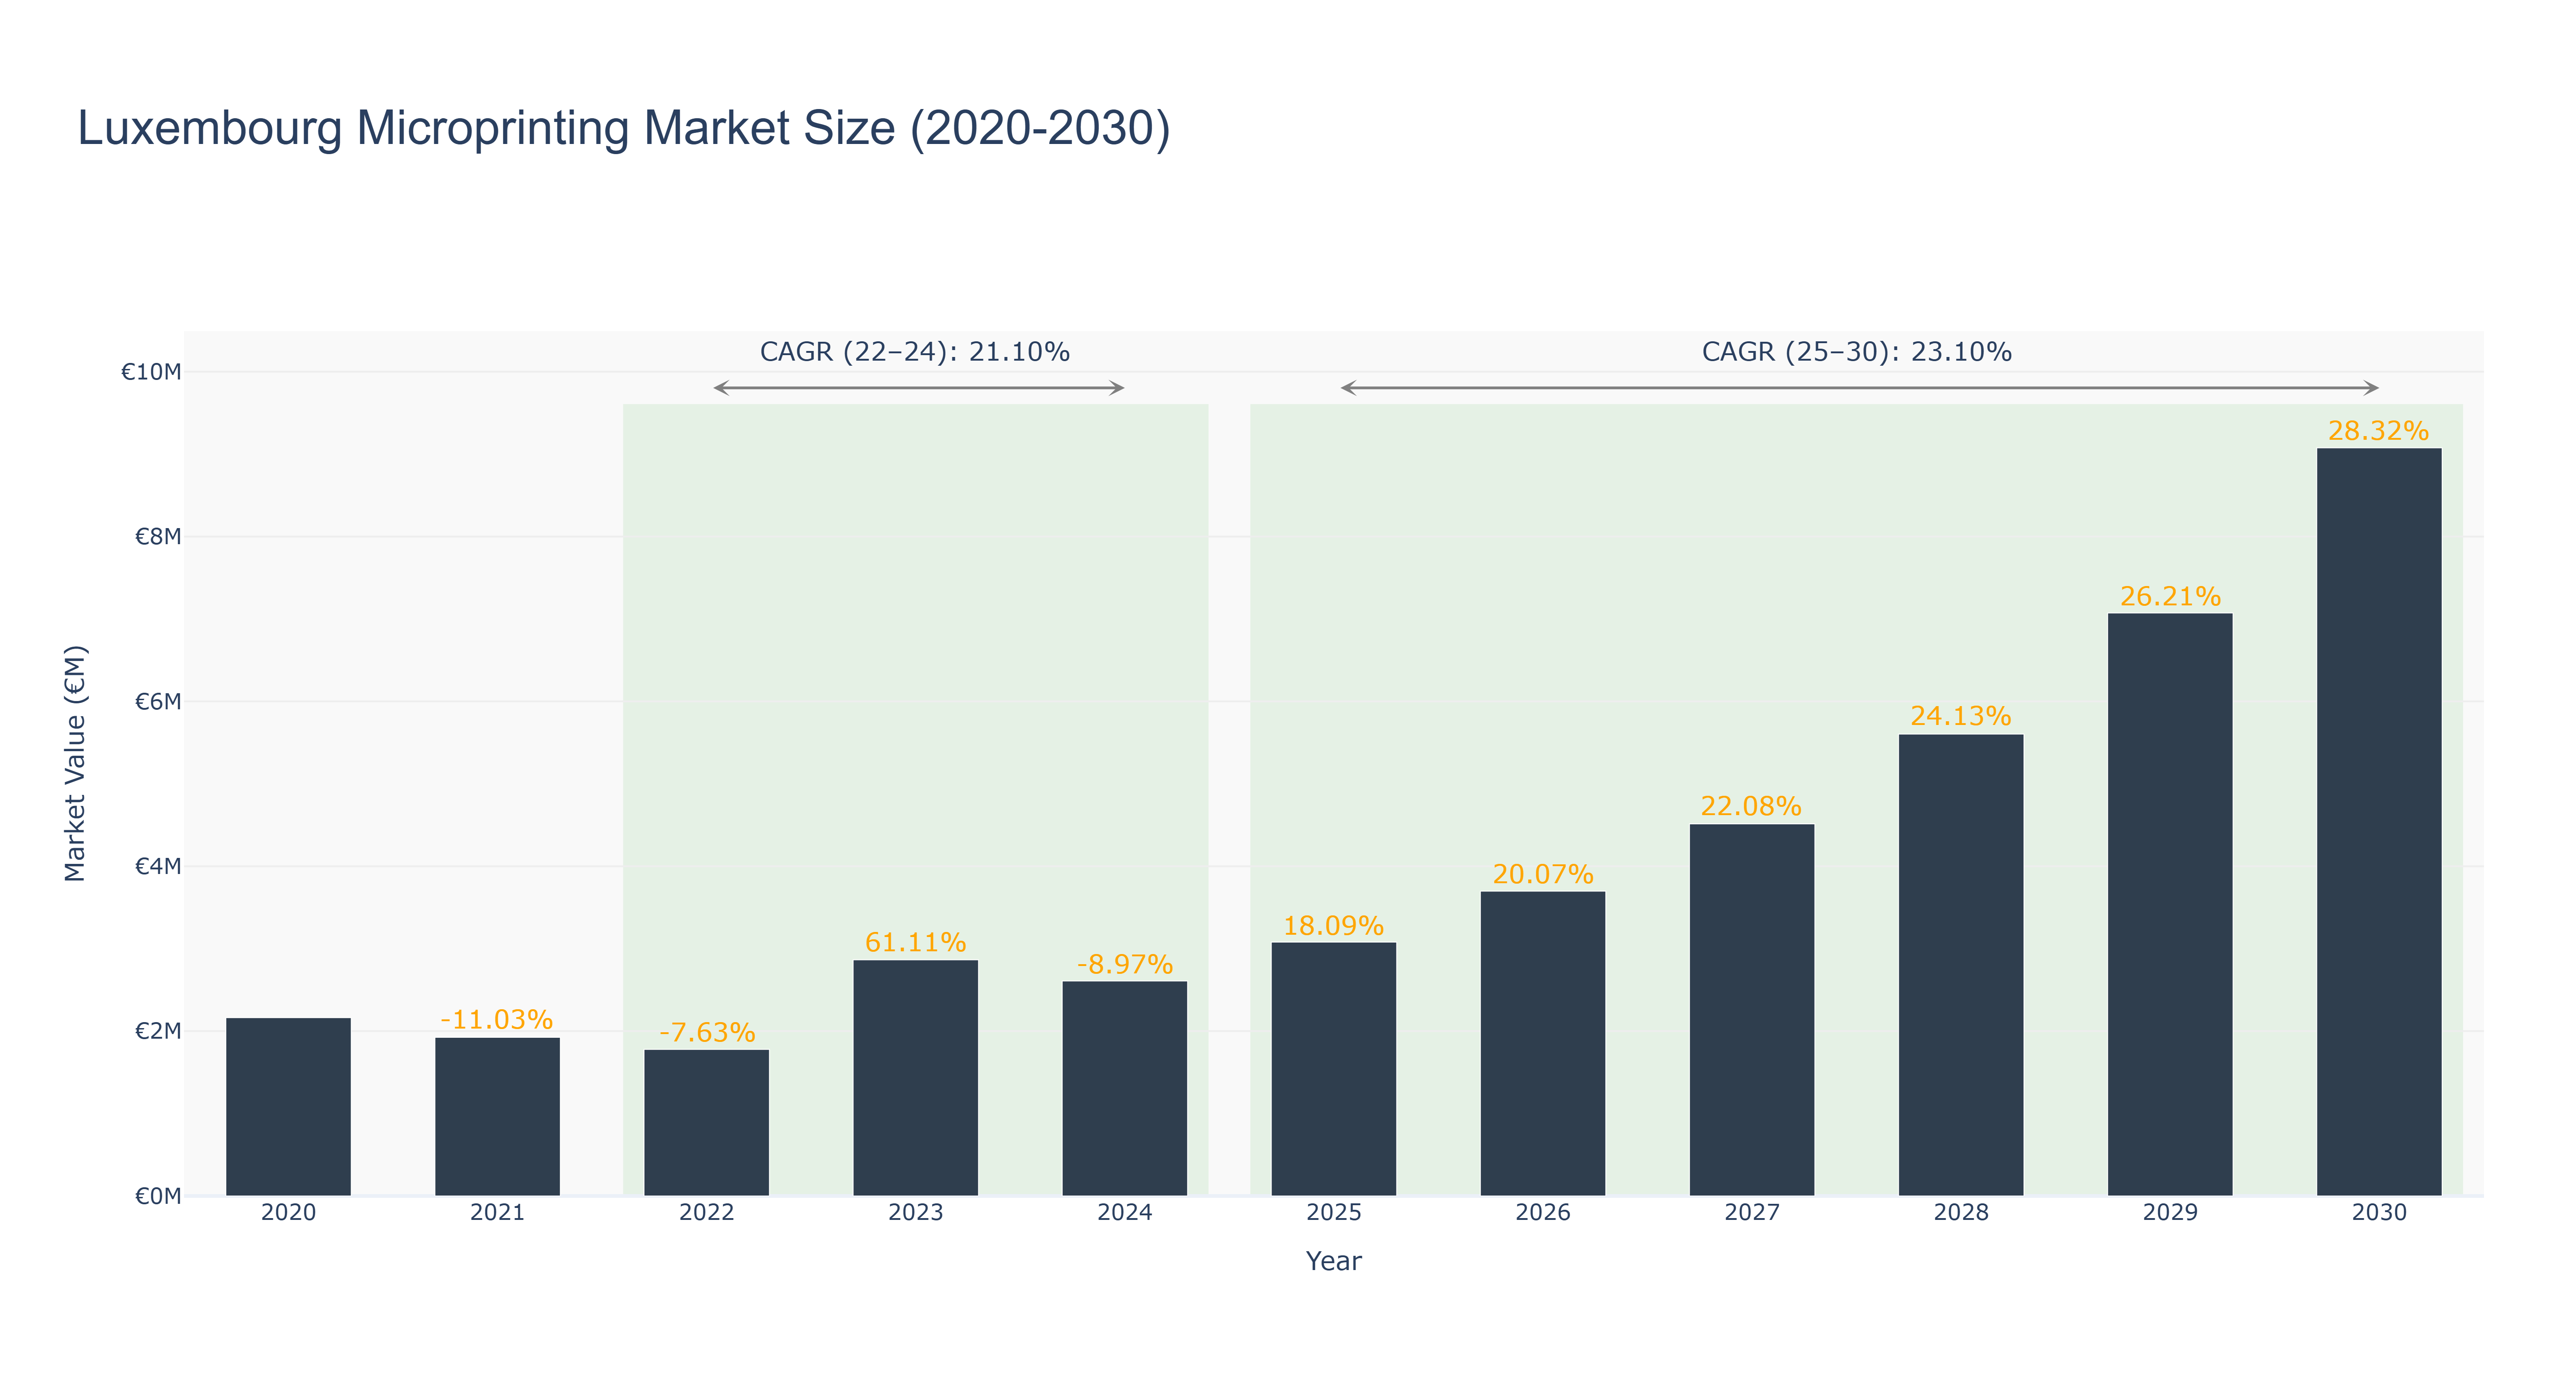Image resolution: width=2576 pixels, height=1380 pixels.
Task: Click the 2022 x-axis tick label
Action: (706, 1213)
